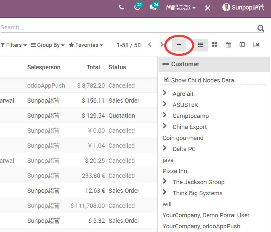Viewport: 271px width, 232px height.
Task: Open the Group By dropdown
Action: pyautogui.click(x=48, y=45)
